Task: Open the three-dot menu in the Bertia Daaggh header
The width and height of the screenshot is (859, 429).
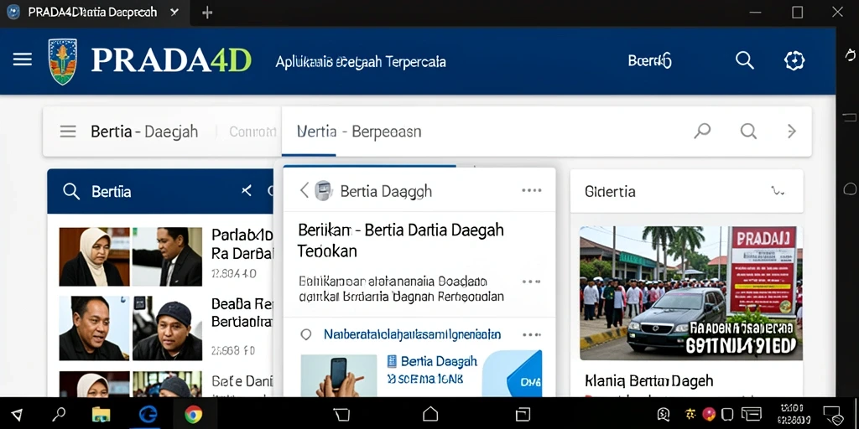Action: pos(531,190)
